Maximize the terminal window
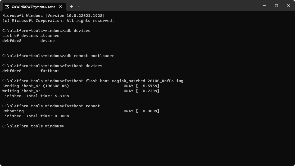The width and height of the screenshot is (295, 166). click(276, 6)
